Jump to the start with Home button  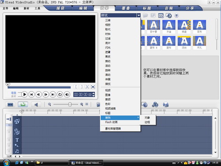(x=31, y=94)
